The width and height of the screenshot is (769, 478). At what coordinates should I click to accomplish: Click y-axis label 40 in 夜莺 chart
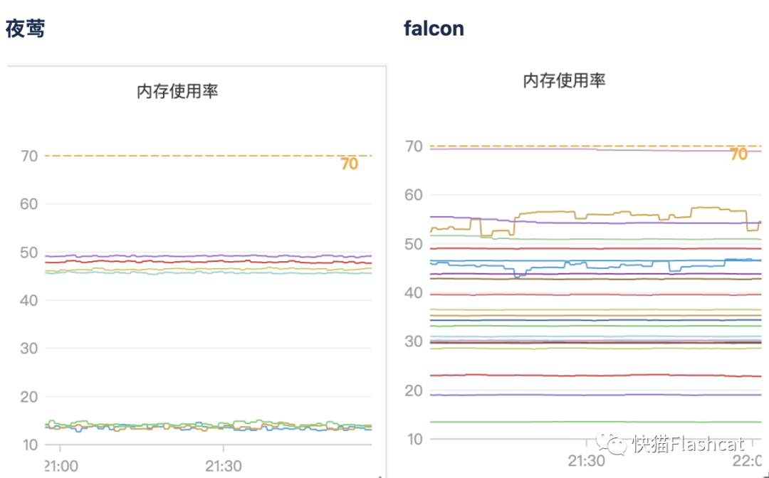(30, 300)
